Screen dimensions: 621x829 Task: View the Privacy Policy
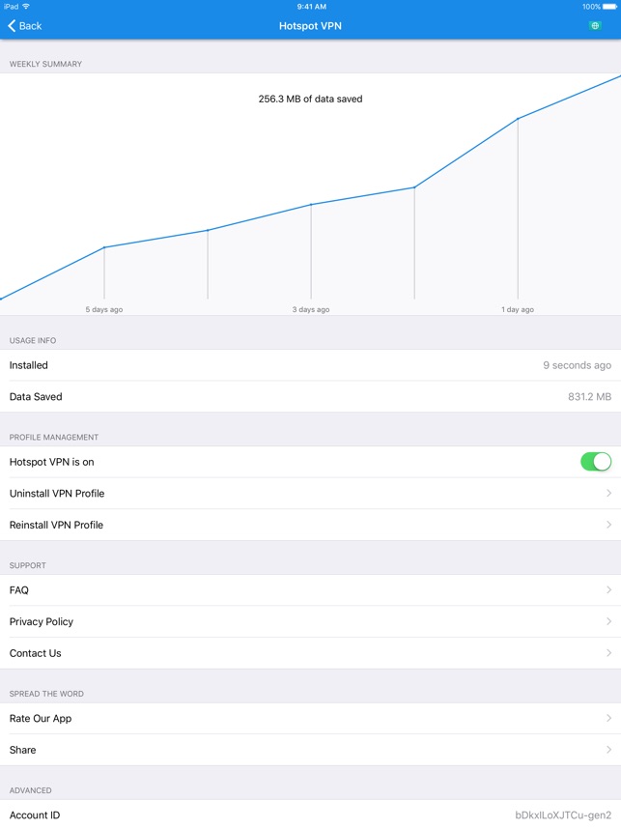point(310,621)
